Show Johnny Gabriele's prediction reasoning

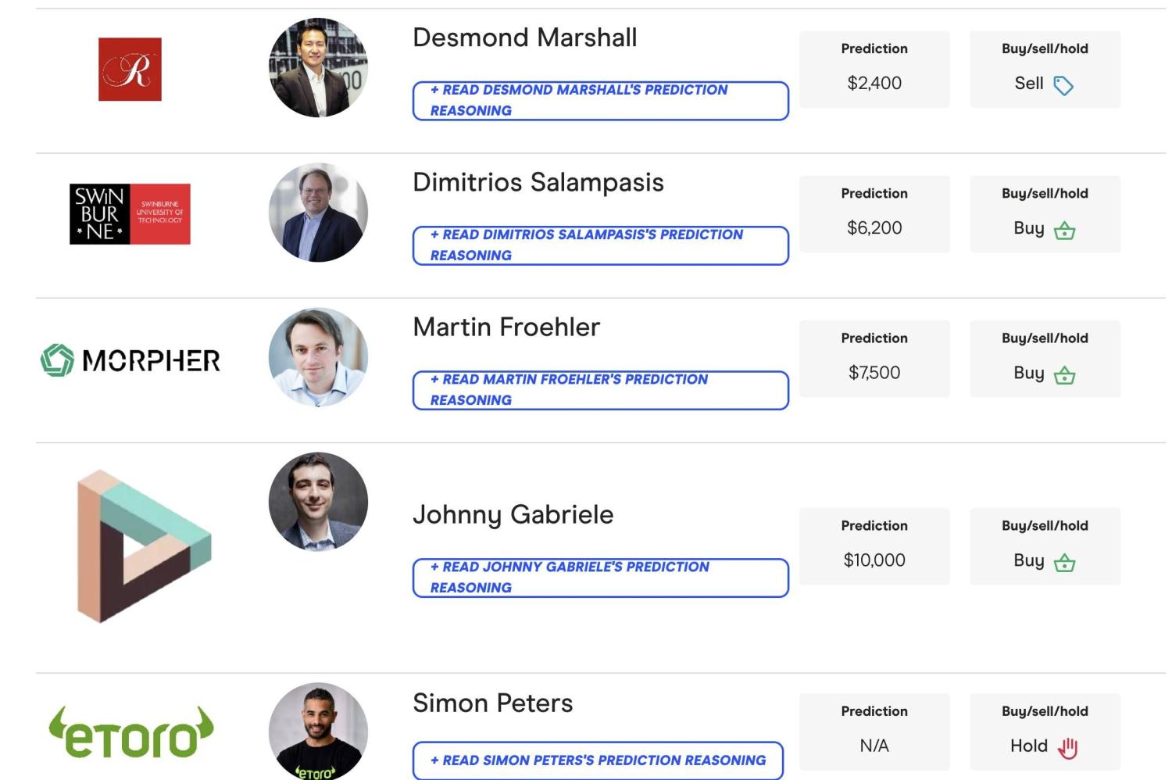pos(600,578)
